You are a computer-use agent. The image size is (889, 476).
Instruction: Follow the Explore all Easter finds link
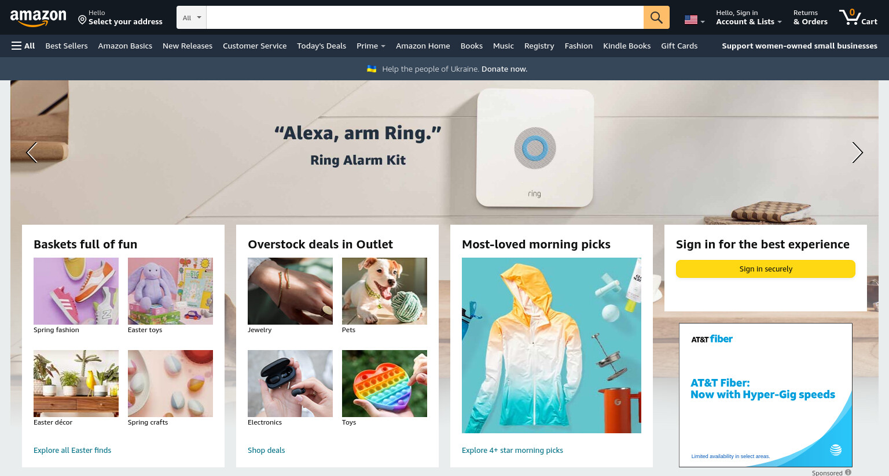pos(72,450)
